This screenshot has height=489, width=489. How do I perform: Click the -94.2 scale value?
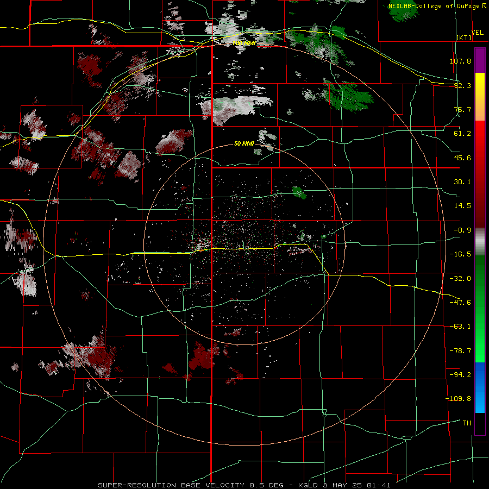[460, 375]
